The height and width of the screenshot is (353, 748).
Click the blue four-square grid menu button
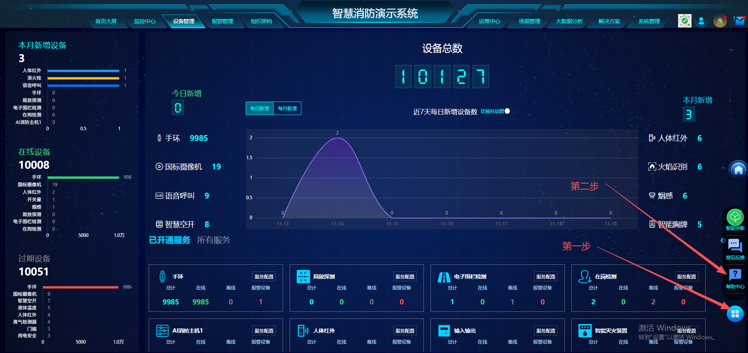(735, 314)
